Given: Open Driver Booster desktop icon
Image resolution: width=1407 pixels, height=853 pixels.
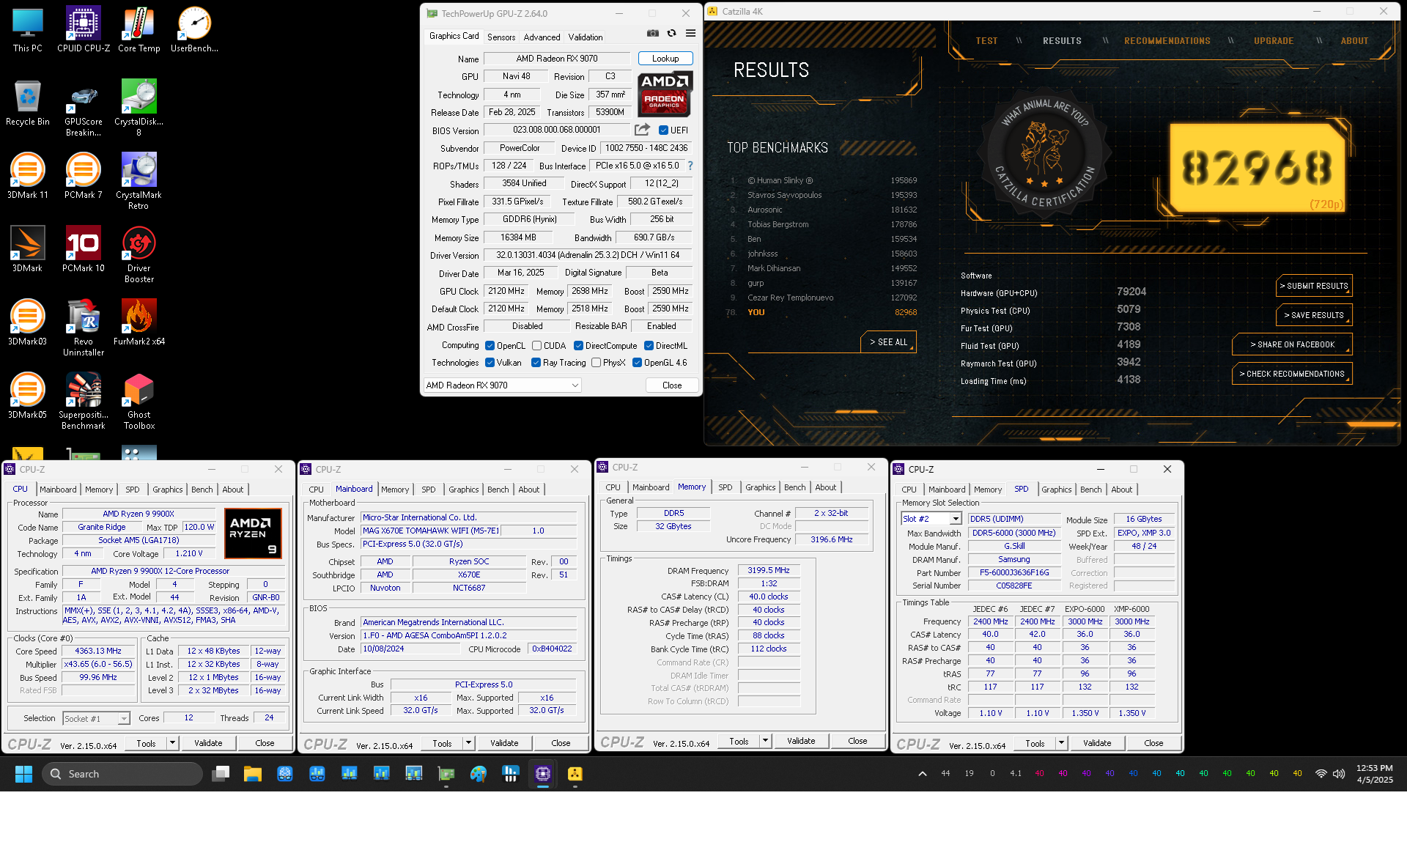Looking at the screenshot, I should tap(139, 254).
